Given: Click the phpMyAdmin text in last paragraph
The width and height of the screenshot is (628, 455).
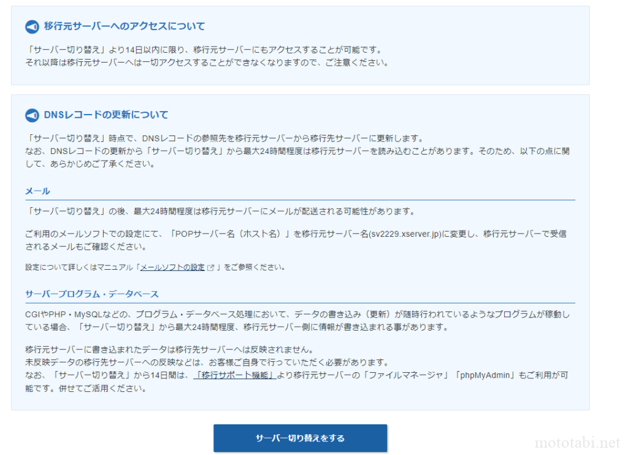Looking at the screenshot, I should pos(484,375).
